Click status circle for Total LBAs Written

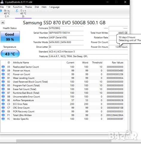point(3,115)
